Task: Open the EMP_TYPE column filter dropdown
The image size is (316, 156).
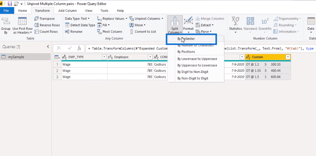Action: (104, 57)
